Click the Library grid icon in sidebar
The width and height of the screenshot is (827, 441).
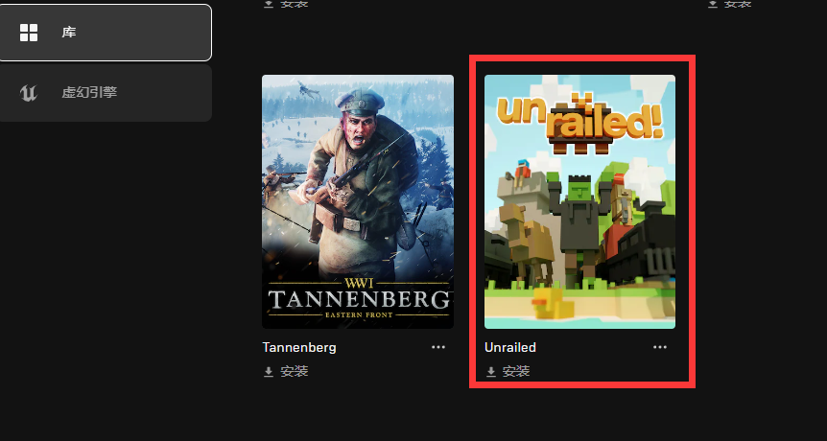[x=29, y=33]
